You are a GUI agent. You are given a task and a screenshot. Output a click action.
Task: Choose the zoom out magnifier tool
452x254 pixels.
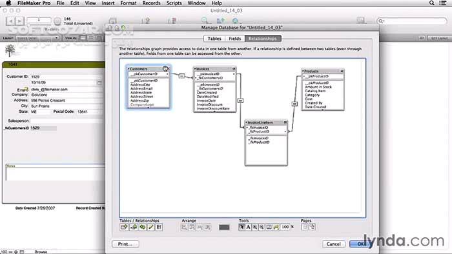pyautogui.click(x=262, y=228)
